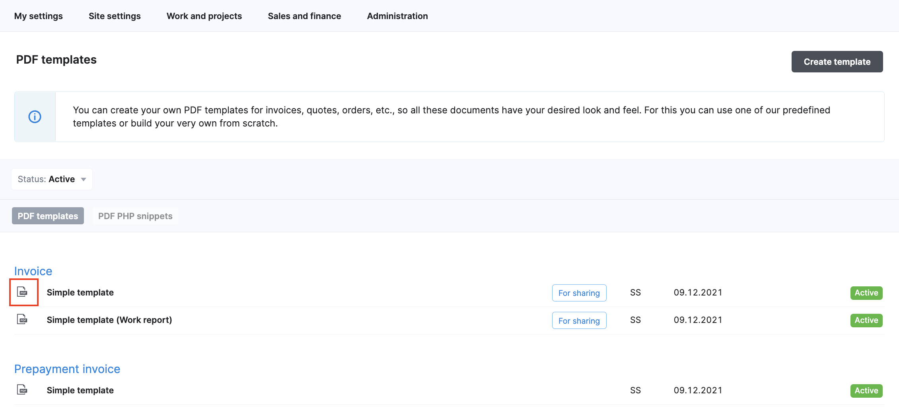The image size is (899, 416).
Task: Click date 09.12.2021 in Invoice Simple template row
Action: 698,293
